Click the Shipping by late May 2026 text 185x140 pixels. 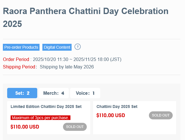click(x=67, y=67)
